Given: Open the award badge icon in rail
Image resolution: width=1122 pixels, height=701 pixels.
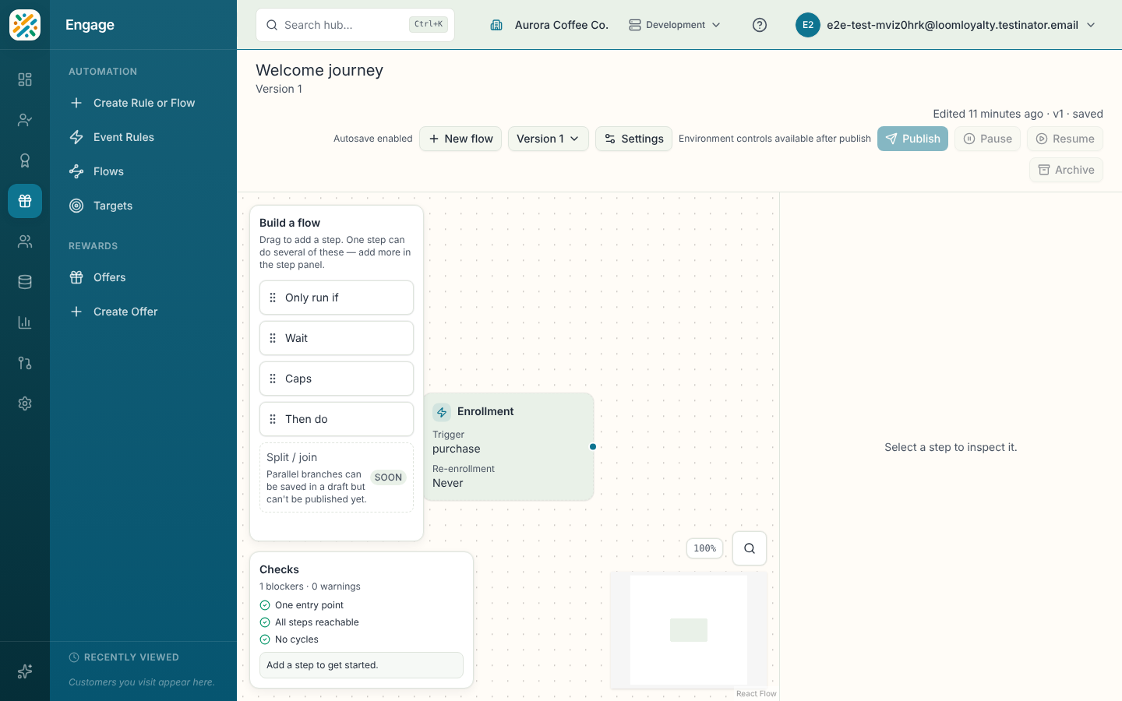Looking at the screenshot, I should coord(25,160).
